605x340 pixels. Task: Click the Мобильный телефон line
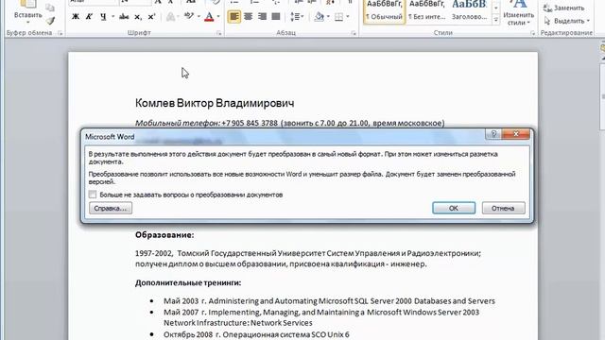pyautogui.click(x=290, y=123)
